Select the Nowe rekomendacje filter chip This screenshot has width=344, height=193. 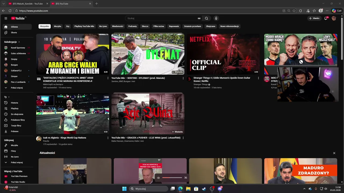tap(230, 26)
